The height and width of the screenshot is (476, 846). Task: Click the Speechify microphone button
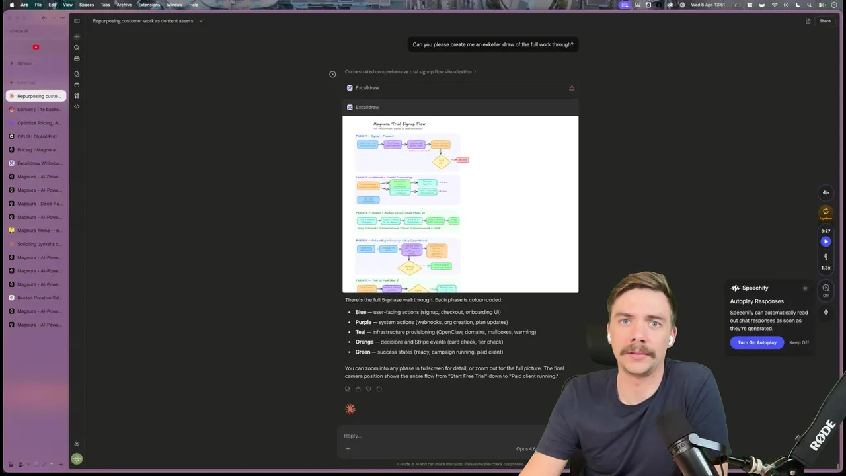coord(826,313)
